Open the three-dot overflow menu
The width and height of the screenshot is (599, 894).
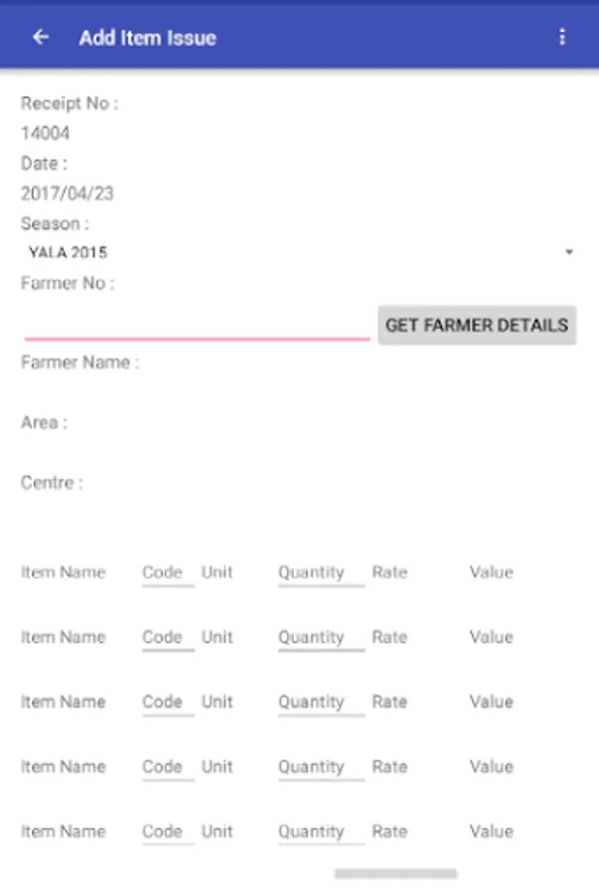562,38
